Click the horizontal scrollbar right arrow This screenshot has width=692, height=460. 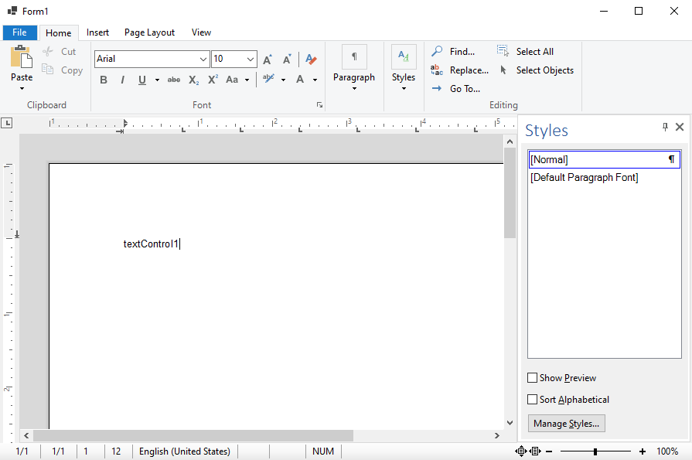tap(497, 436)
